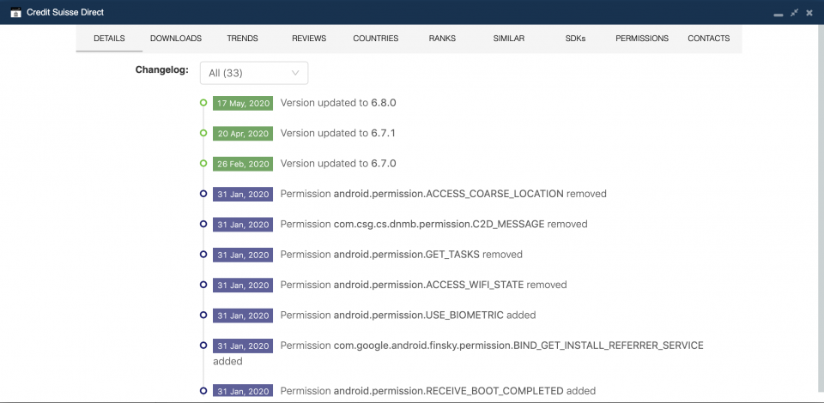Click the 20 Apr, 2020 date badge
Image resolution: width=824 pixels, height=403 pixels.
(x=243, y=134)
